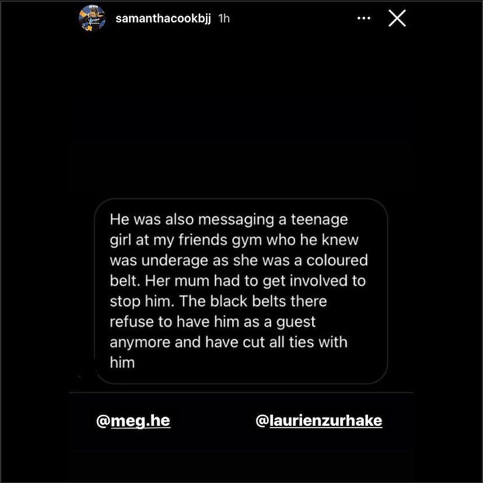The height and width of the screenshot is (483, 483).
Task: Click the samanthacookbjj username
Action: point(163,19)
